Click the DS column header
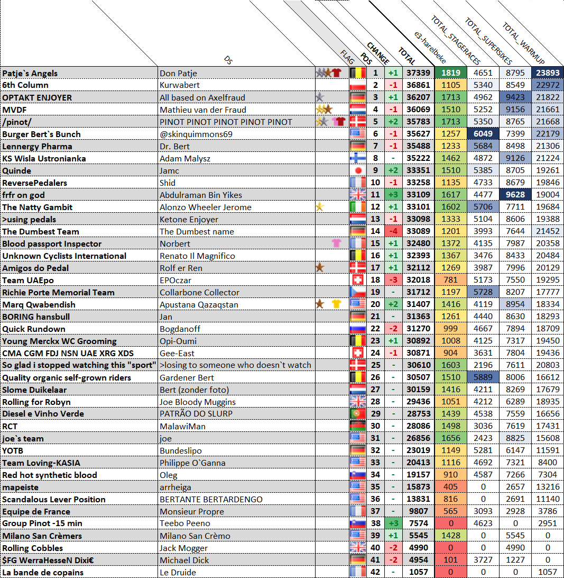This screenshot has height=578, width=564. [x=228, y=60]
